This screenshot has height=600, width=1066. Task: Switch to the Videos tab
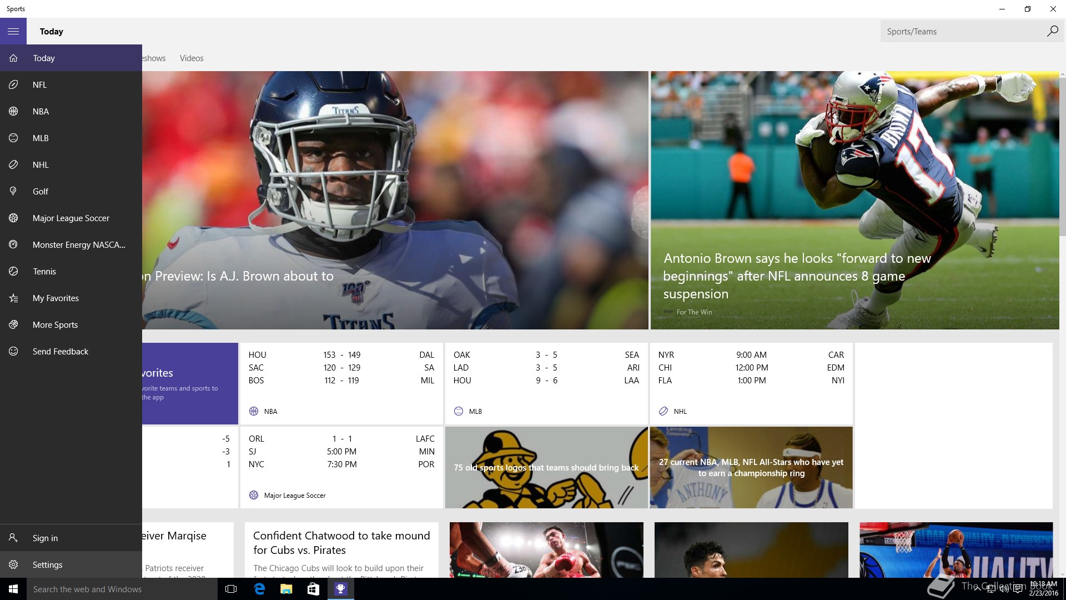pyautogui.click(x=192, y=58)
